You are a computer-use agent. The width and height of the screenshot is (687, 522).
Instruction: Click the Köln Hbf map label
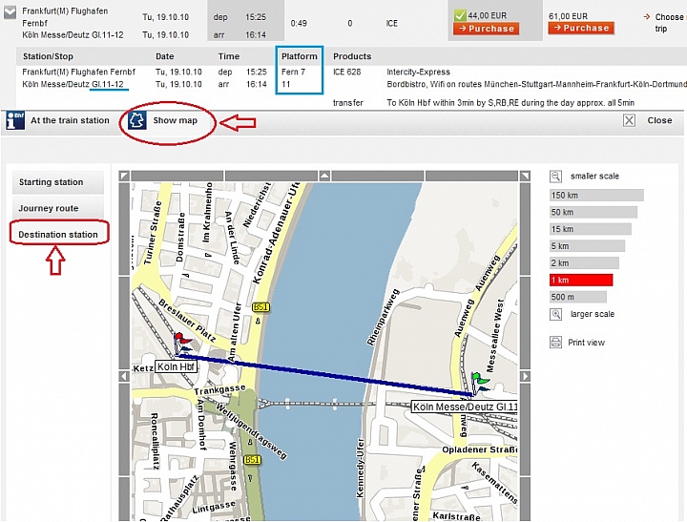(x=176, y=366)
